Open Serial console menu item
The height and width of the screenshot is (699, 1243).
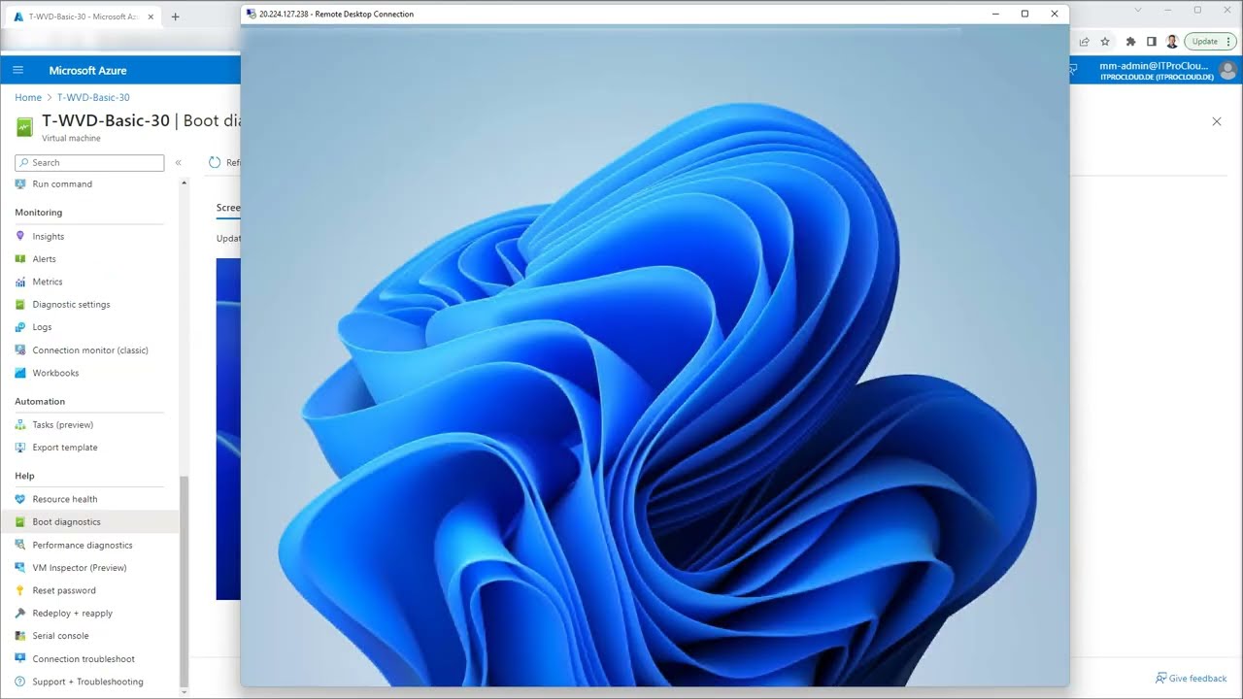pos(60,636)
